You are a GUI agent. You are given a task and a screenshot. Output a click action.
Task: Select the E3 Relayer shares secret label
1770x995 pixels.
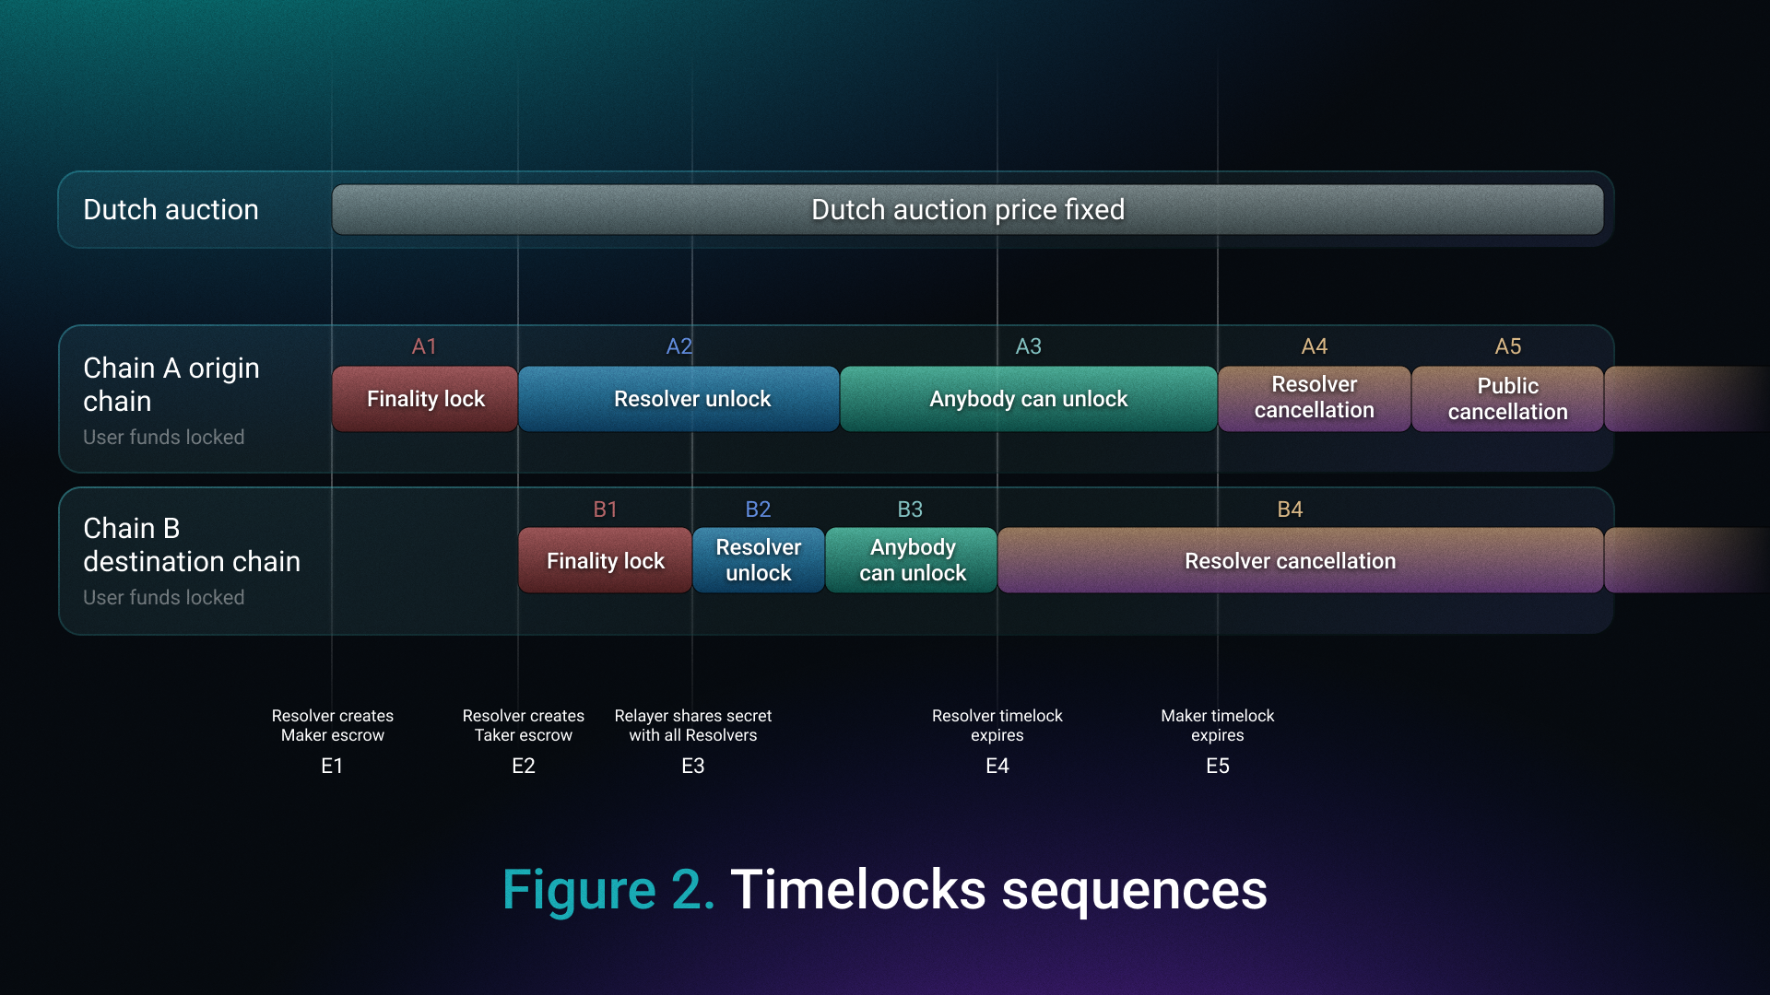click(693, 725)
